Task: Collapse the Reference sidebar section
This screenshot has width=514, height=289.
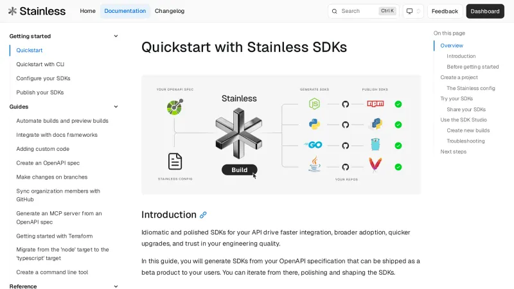Action: coord(116,286)
